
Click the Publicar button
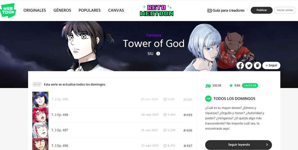(x=262, y=10)
